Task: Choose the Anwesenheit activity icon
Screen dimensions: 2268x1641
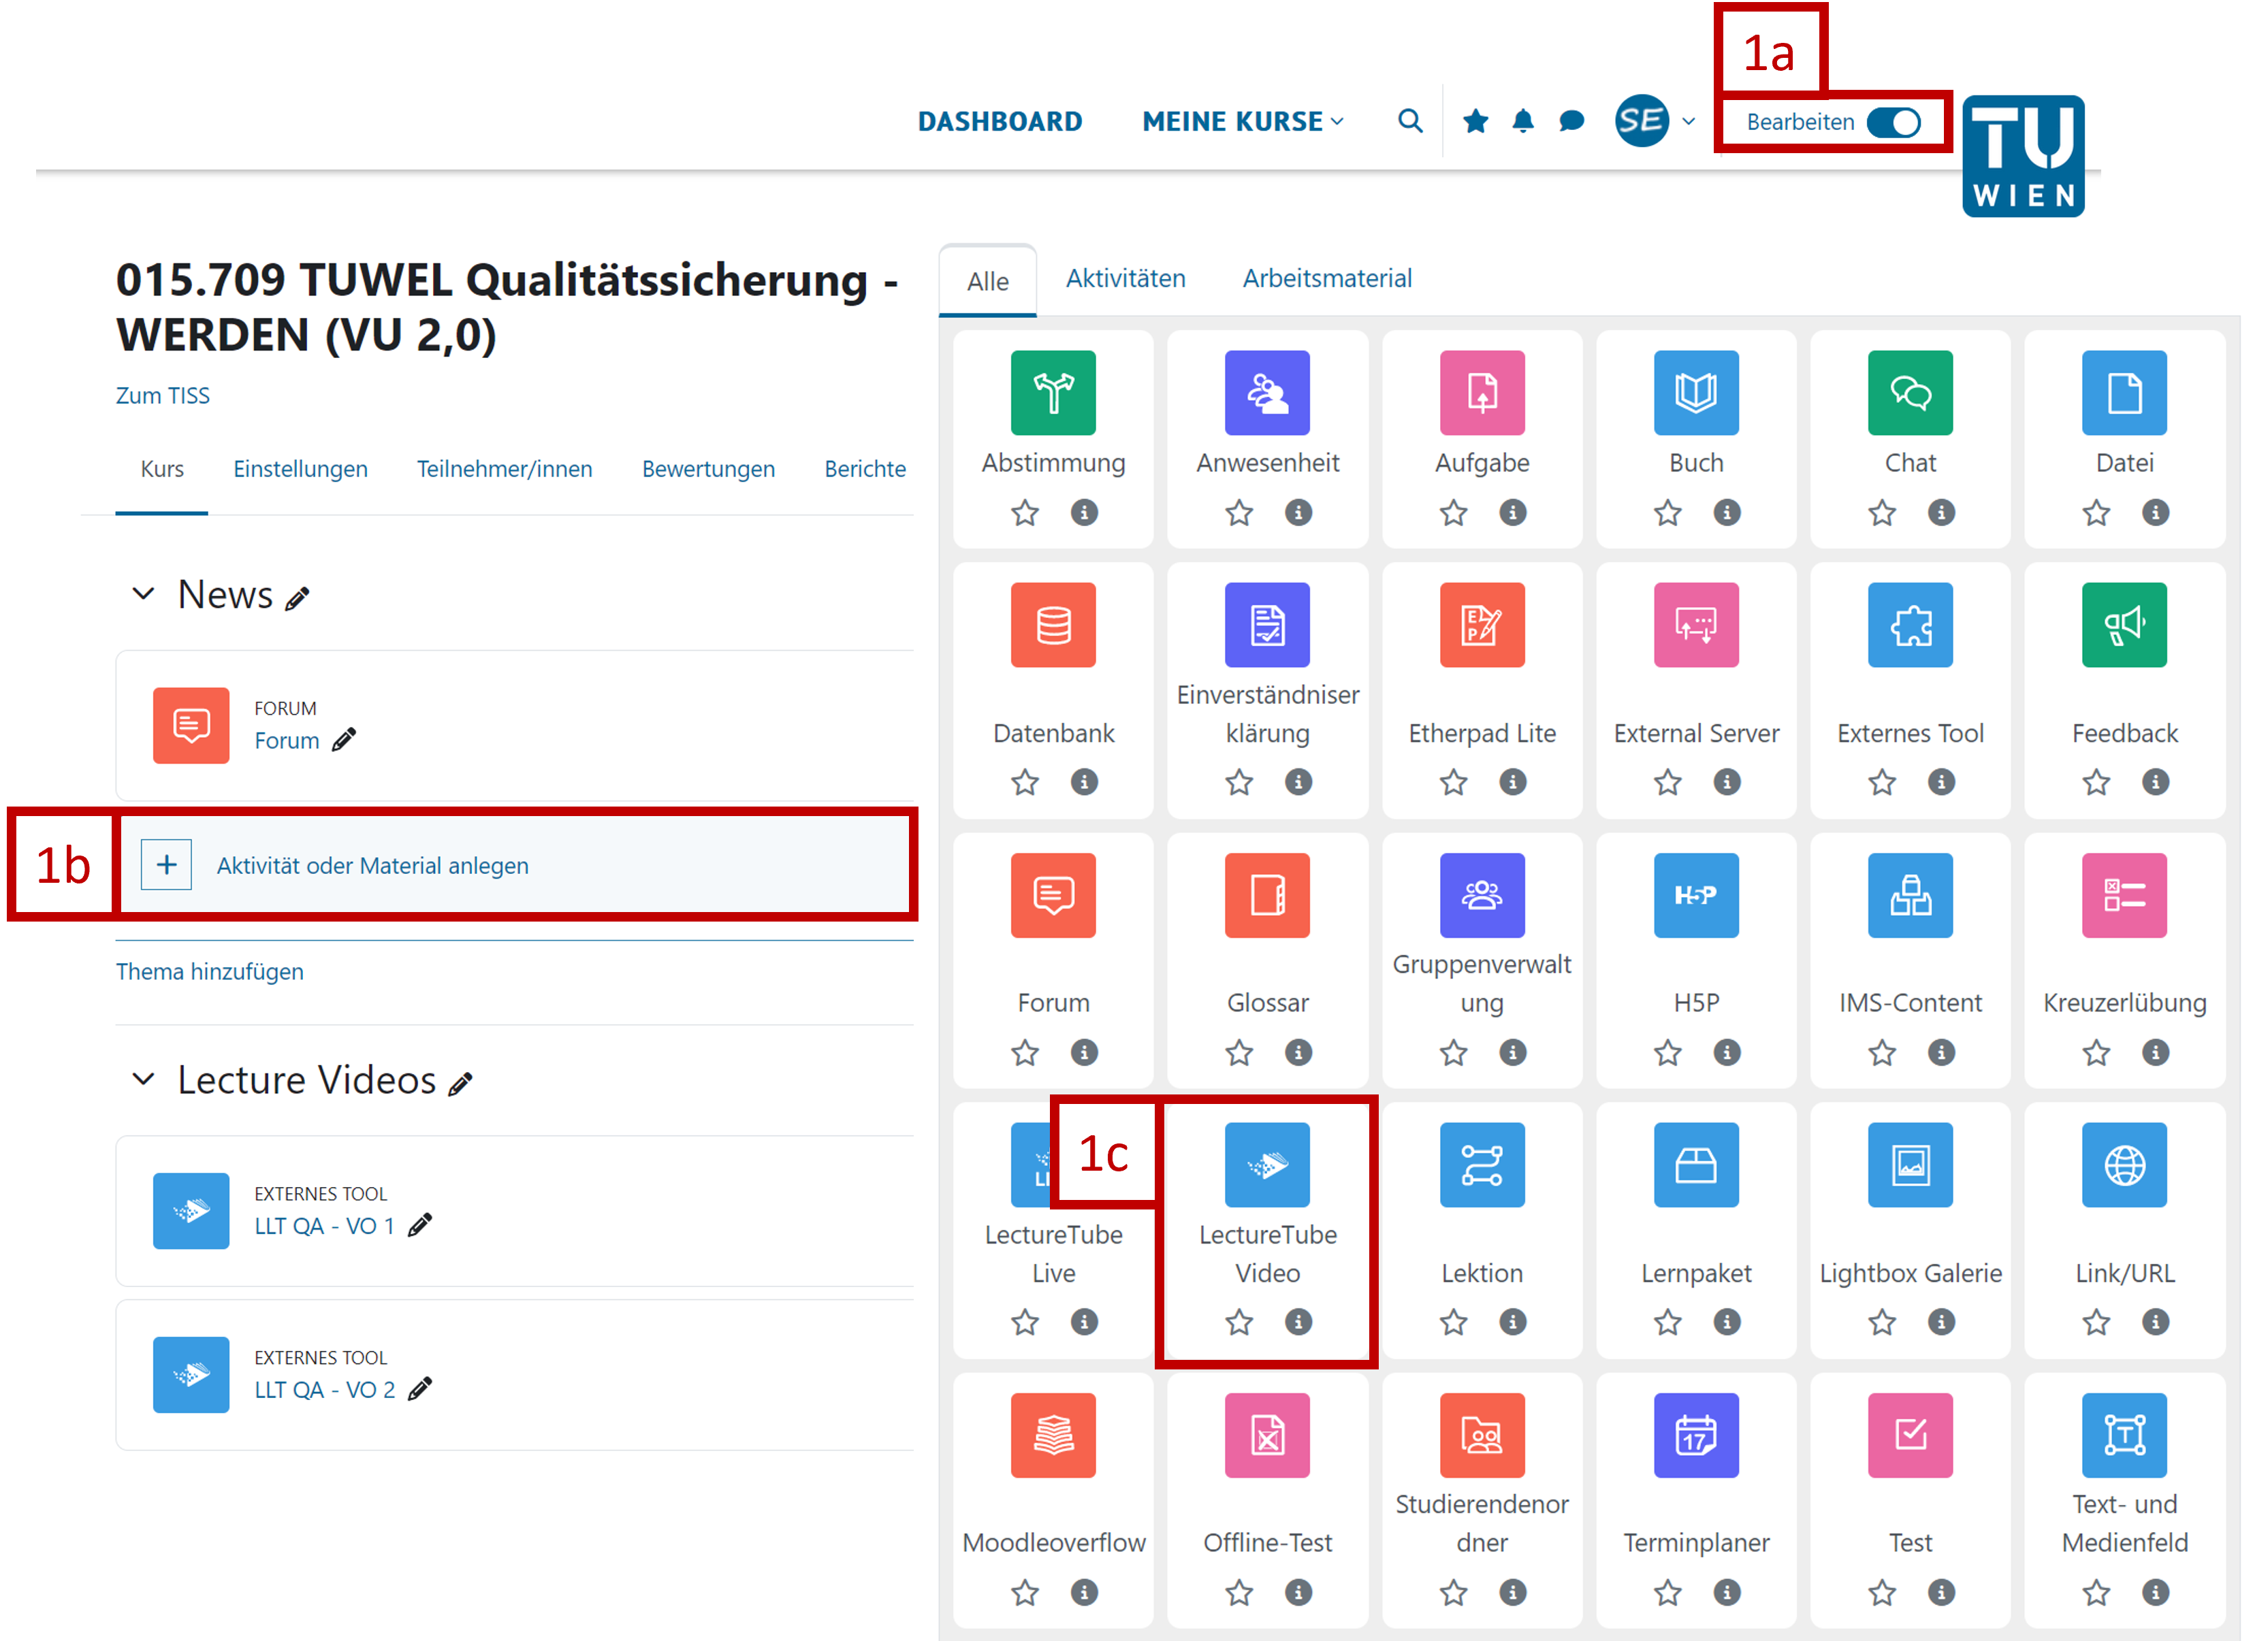Action: click(1267, 393)
